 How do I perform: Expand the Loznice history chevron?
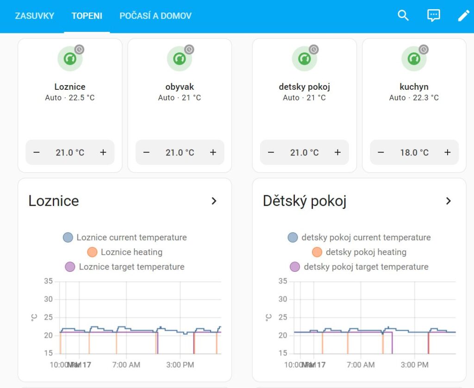coord(214,201)
